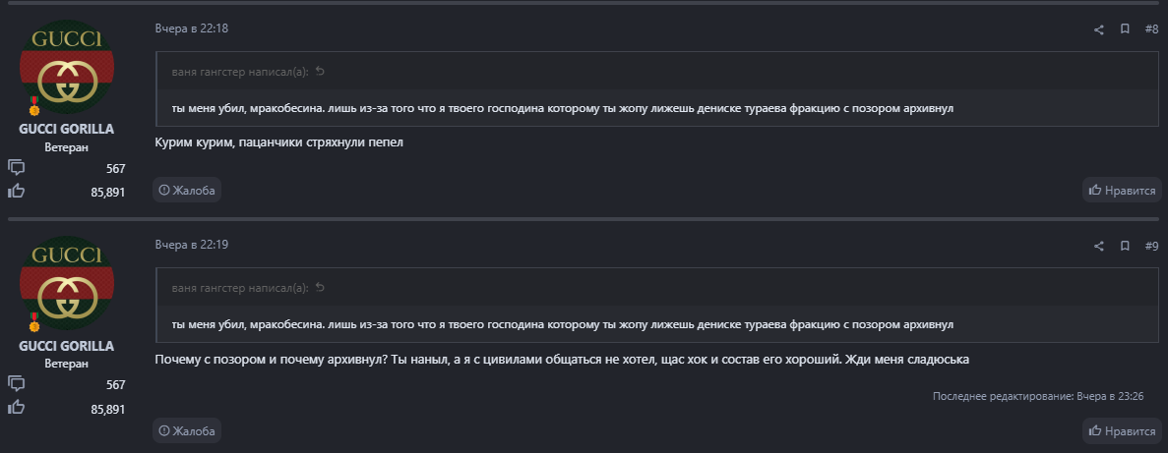Image resolution: width=1168 pixels, height=453 pixels.
Task: Open the #9 post permalink
Action: click(1151, 245)
